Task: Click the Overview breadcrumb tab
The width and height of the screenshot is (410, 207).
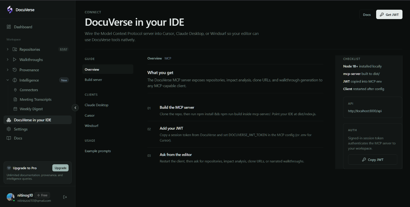Action: [155, 58]
